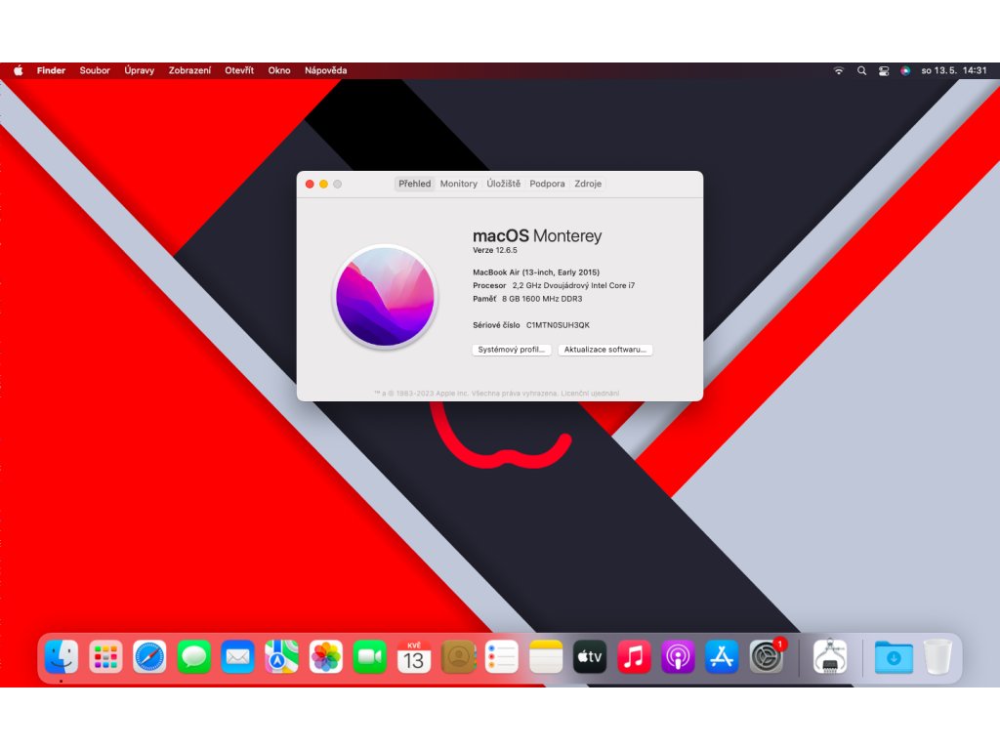1000x750 pixels.
Task: Open System Information chip icon in Dock
Action: click(830, 657)
